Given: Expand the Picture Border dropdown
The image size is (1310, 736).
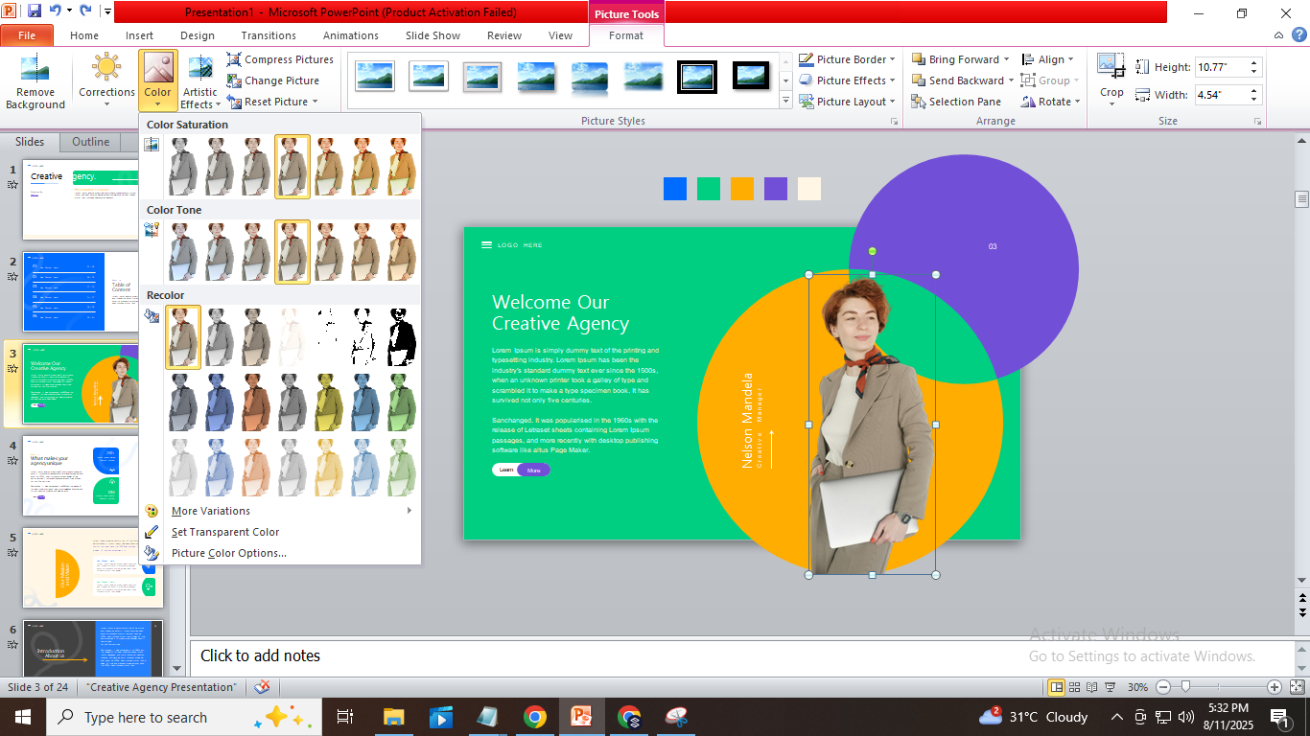Looking at the screenshot, I should (892, 59).
